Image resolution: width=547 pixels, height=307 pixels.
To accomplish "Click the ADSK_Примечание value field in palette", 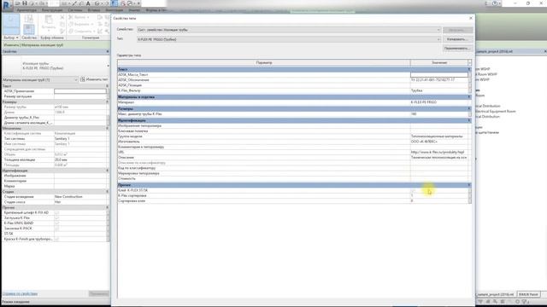I will click(80, 91).
